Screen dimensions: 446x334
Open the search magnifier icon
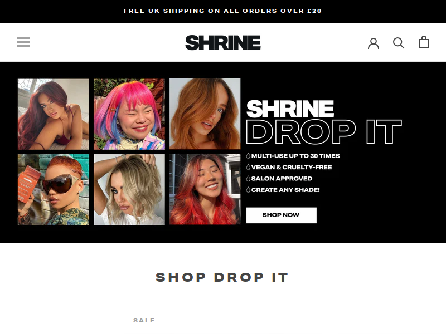tap(399, 43)
